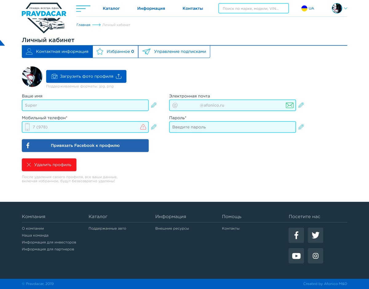Viewport: 369px width, 289px height.
Task: Switch to the Управление подписками tab
Action: click(x=174, y=52)
